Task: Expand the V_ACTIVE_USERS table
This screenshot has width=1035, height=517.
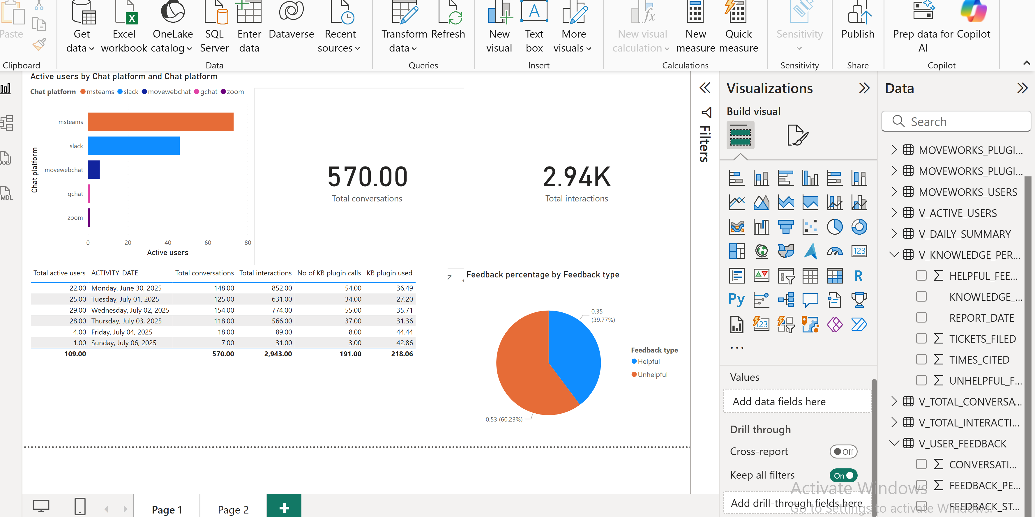Action: coord(893,213)
